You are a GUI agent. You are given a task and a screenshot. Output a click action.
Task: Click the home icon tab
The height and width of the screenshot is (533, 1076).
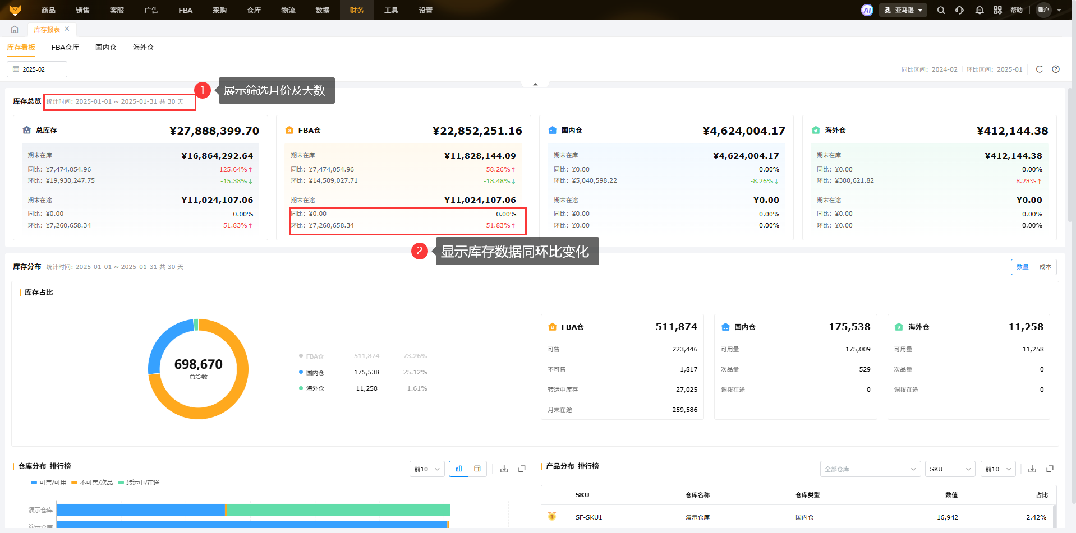[15, 29]
